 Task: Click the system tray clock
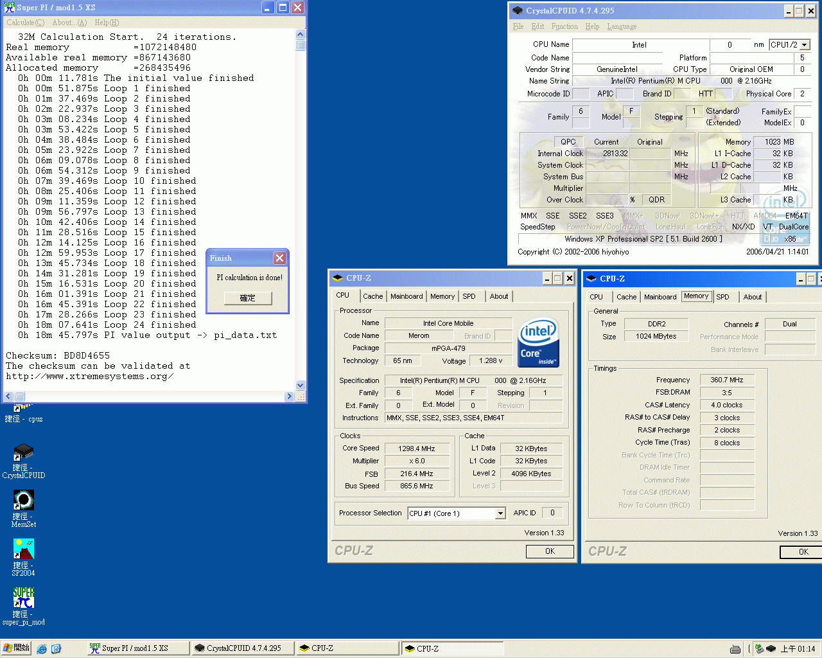tap(798, 649)
